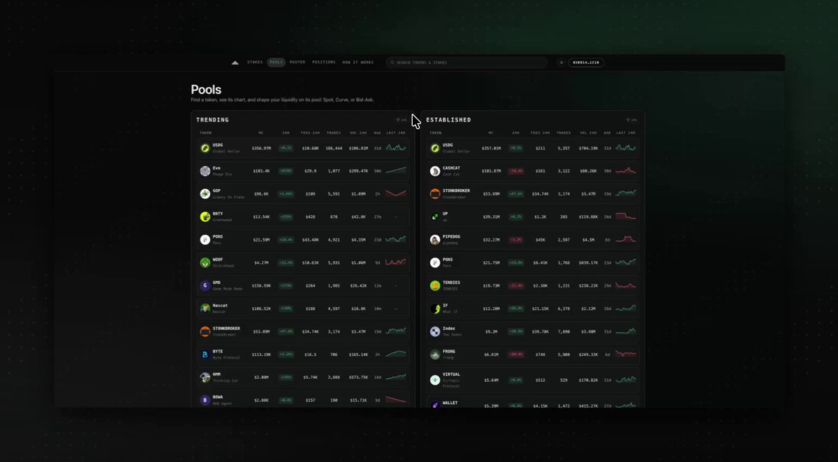The width and height of the screenshot is (838, 462).
Task: Click the PIPEDOG token icon
Action: (435, 239)
